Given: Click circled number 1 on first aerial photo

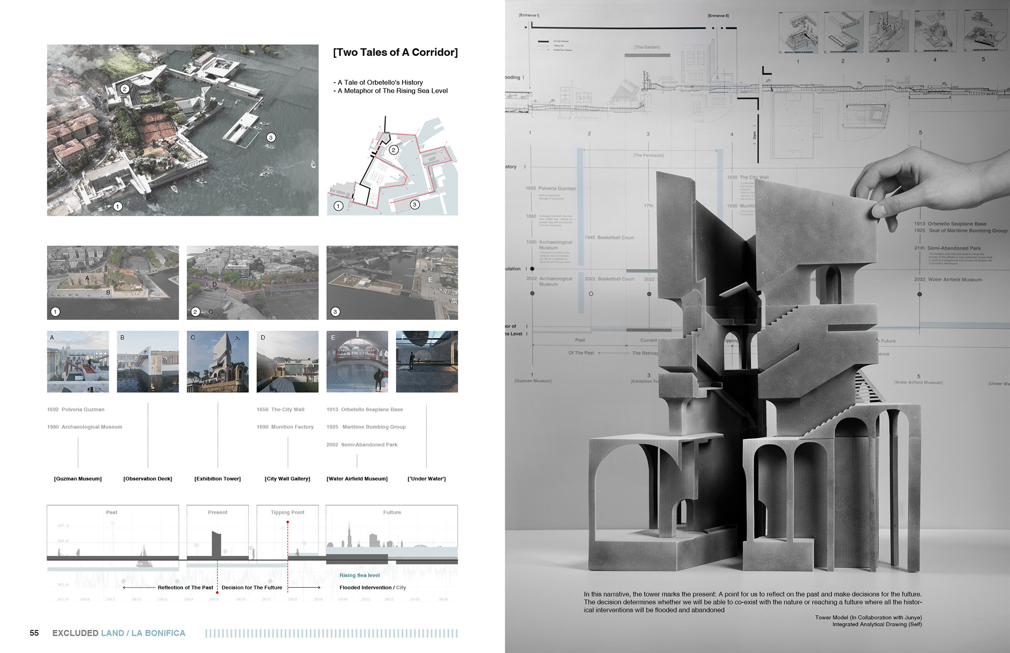Looking at the screenshot, I should point(55,312).
